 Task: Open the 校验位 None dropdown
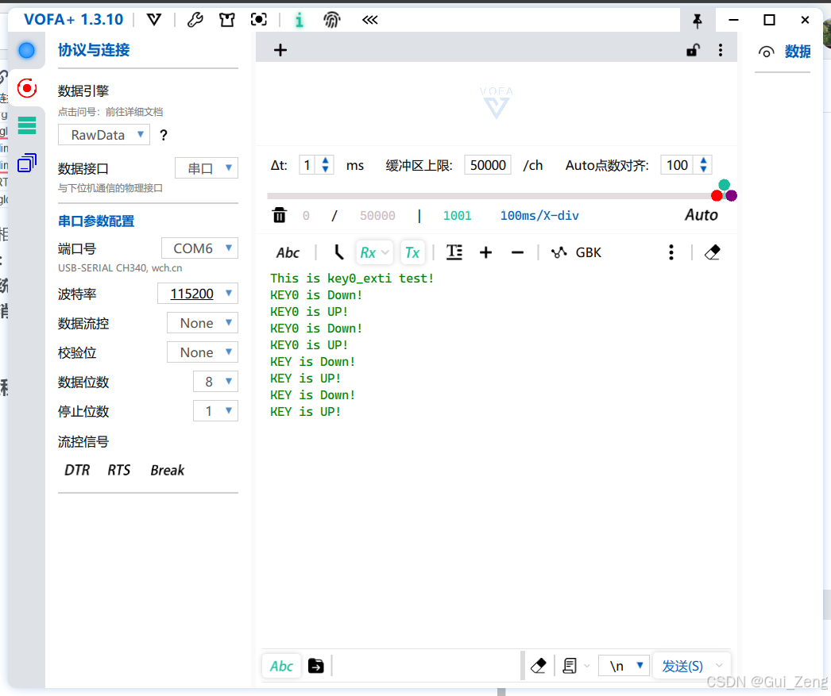(x=203, y=352)
